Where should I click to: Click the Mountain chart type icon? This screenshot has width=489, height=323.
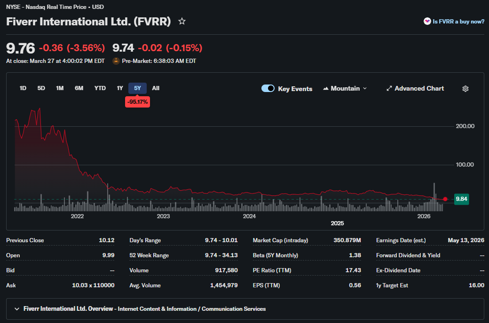point(325,88)
